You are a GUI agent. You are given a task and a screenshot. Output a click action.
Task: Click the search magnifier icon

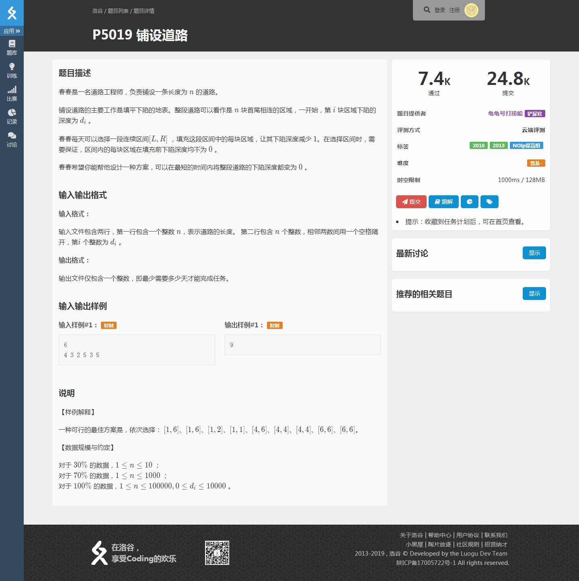(x=427, y=10)
